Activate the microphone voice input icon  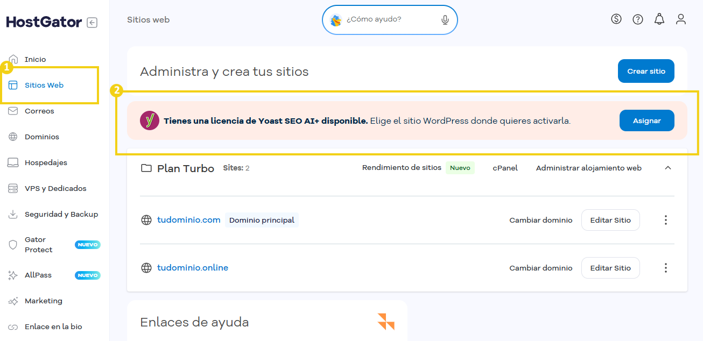point(445,20)
